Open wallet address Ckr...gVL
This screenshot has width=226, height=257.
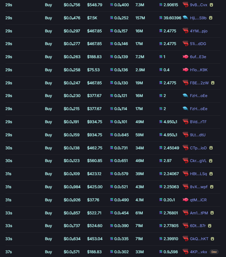(x=198, y=161)
